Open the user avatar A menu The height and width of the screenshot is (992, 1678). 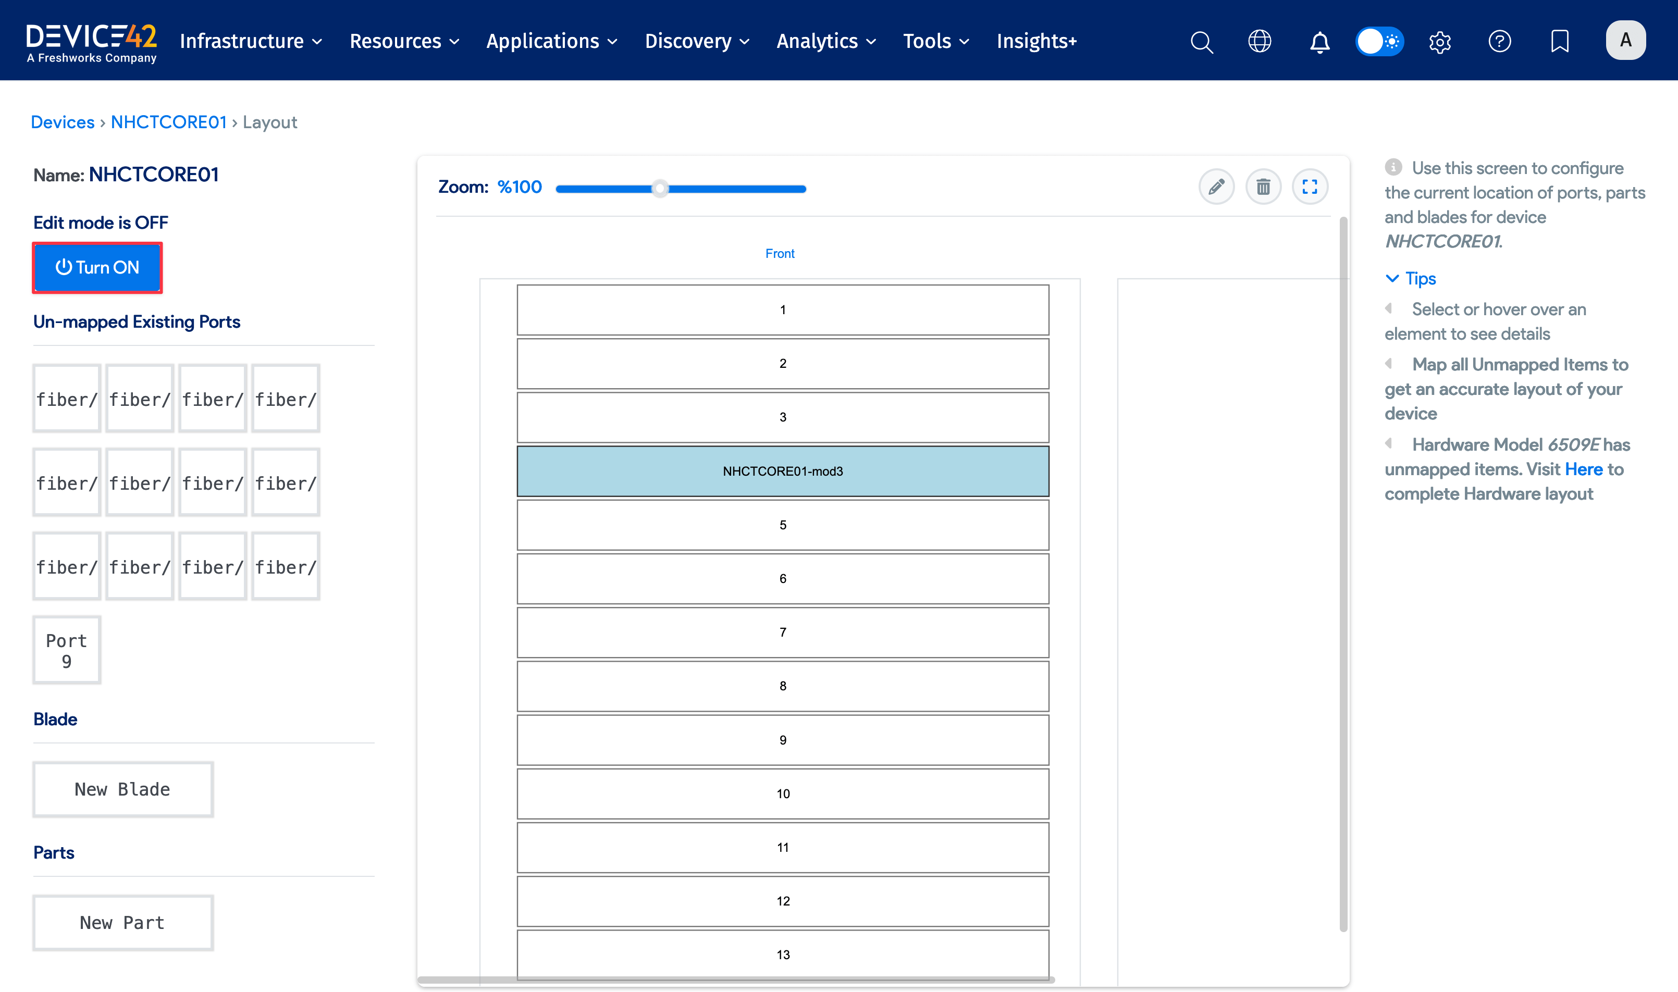[x=1625, y=40]
